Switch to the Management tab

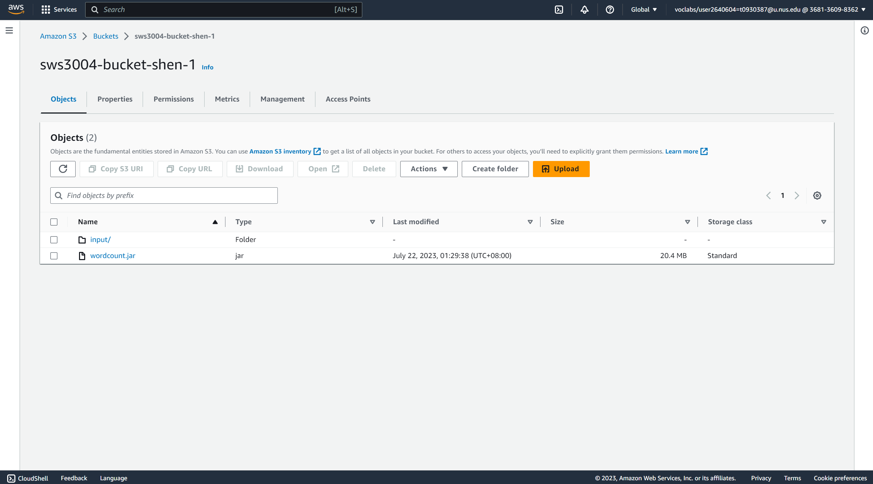[x=283, y=99]
